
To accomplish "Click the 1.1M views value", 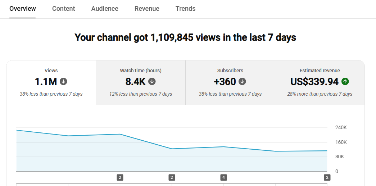I will point(46,82).
